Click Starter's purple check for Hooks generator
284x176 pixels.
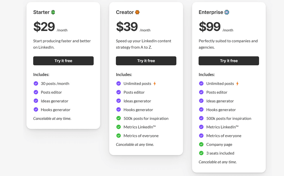click(36, 110)
